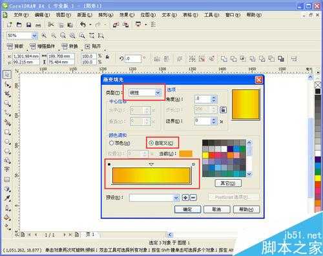Click the lock icon beside steps field
Viewport: 323px width, 256px height.
pyautogui.click(x=224, y=110)
